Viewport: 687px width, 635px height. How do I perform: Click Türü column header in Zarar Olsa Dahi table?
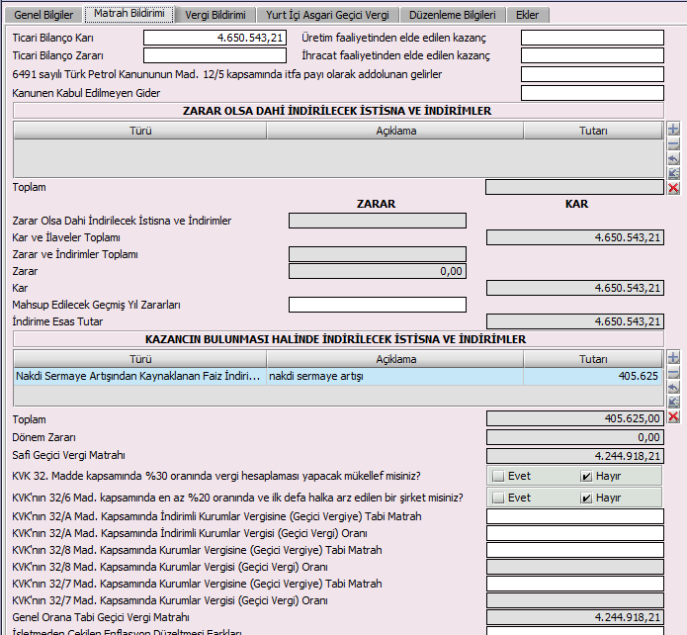coord(140,131)
